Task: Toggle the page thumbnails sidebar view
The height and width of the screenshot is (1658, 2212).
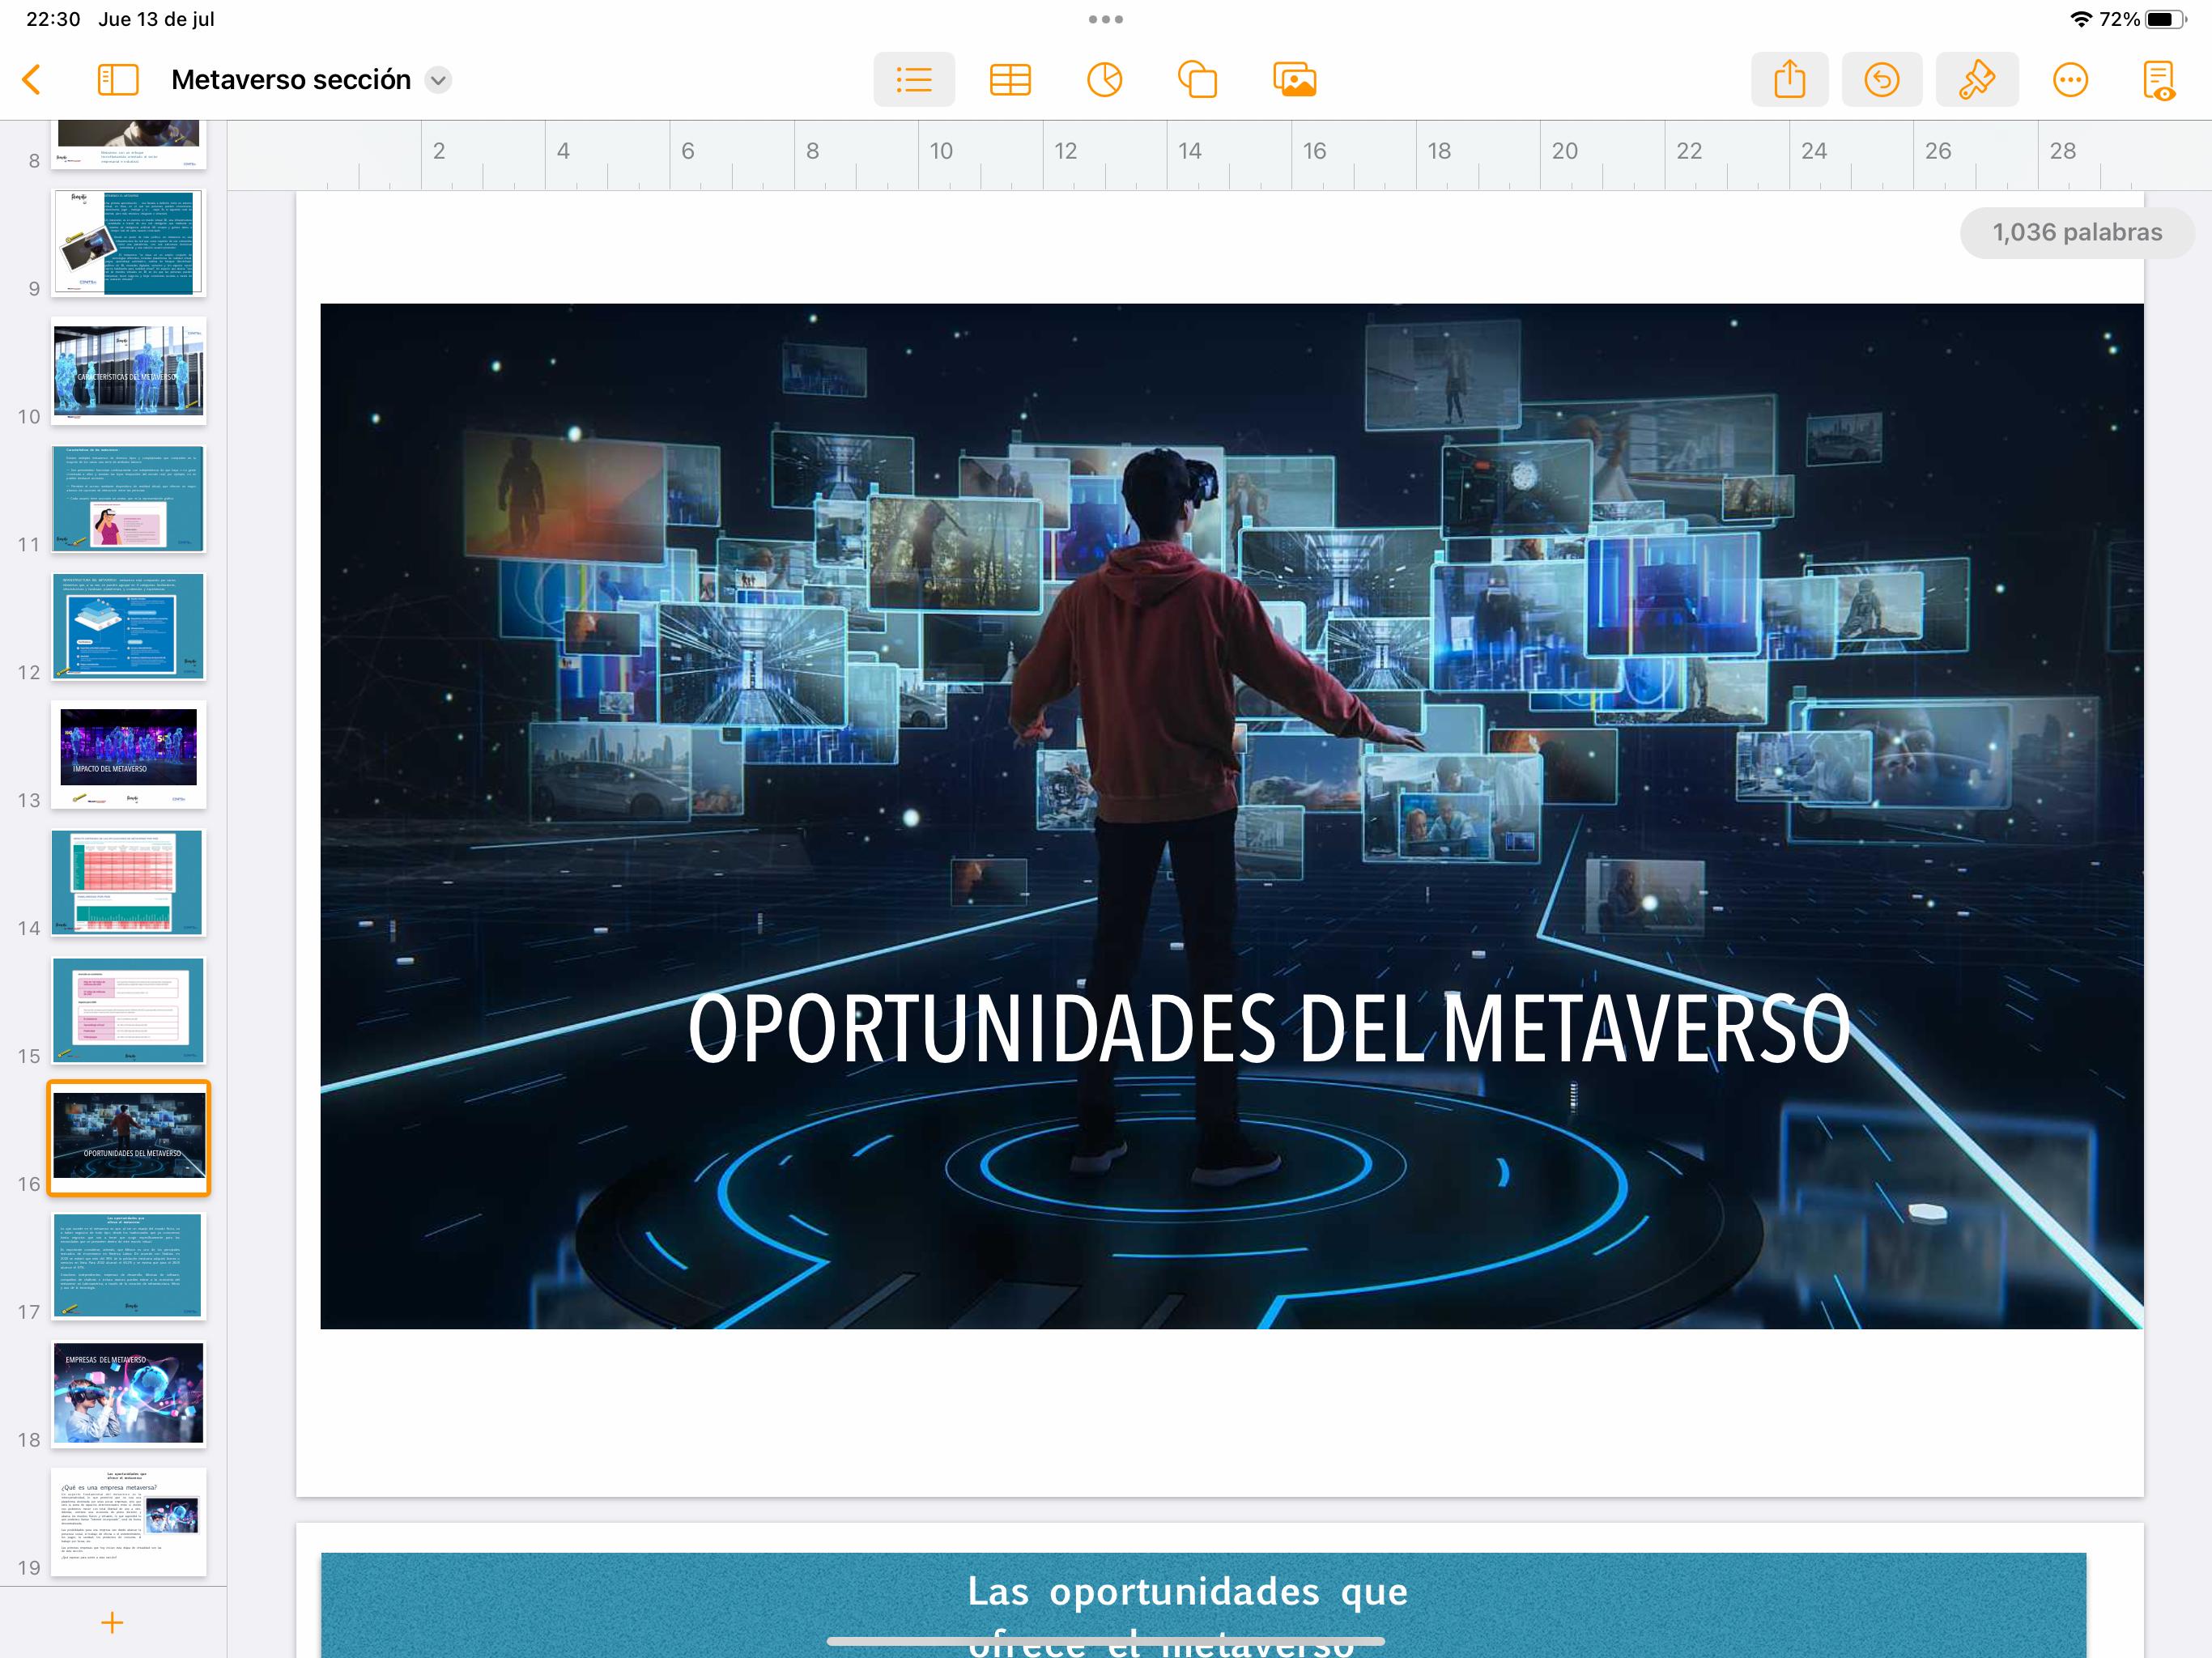Action: tap(118, 79)
